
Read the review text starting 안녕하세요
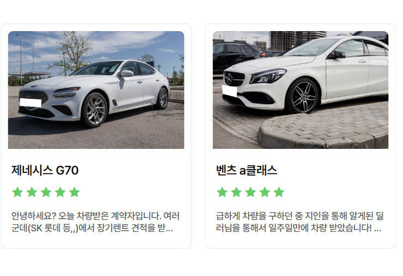(x=95, y=222)
